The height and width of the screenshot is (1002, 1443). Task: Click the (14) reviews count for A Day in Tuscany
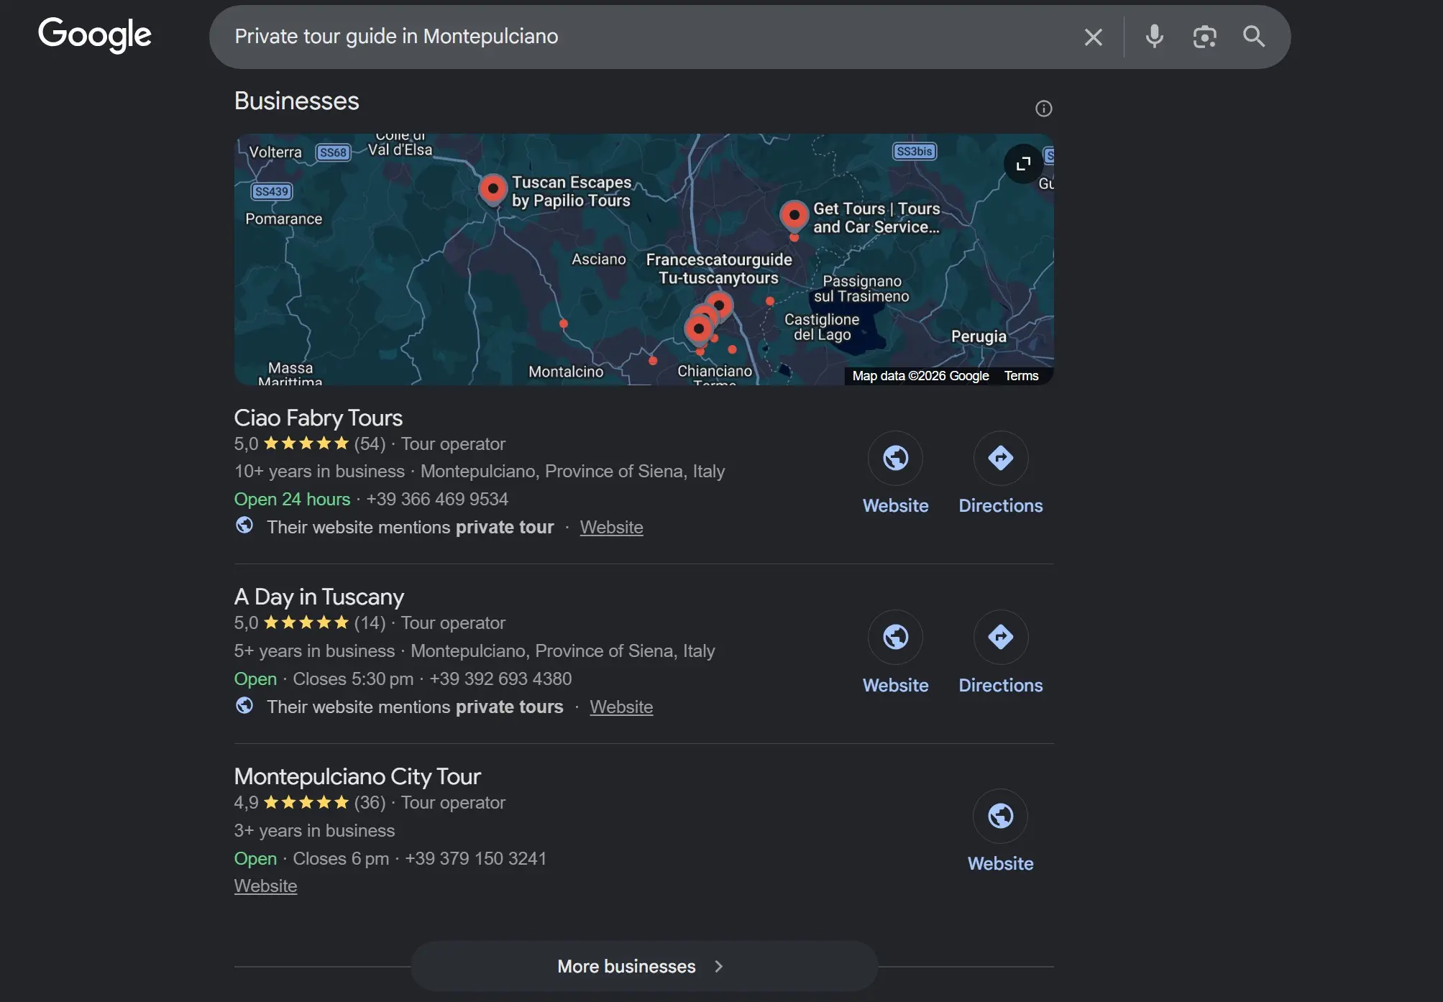click(x=370, y=622)
